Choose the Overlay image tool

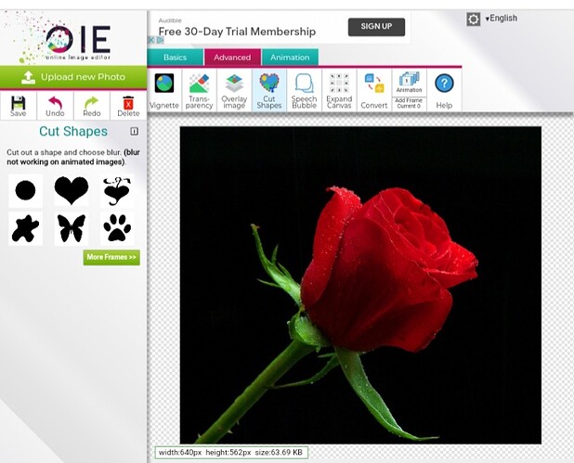click(234, 90)
